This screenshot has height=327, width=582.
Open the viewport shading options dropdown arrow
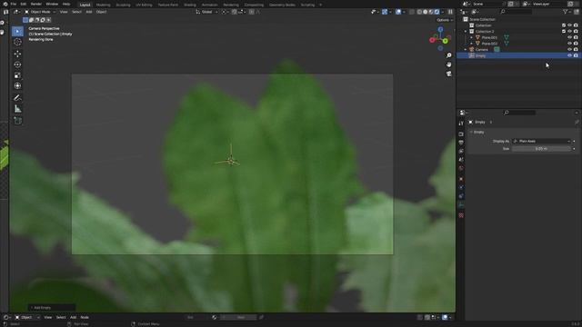(443, 12)
